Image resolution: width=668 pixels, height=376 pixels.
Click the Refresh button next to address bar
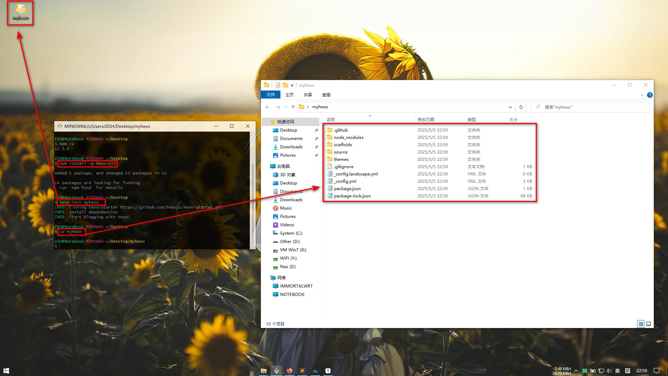pos(521,107)
